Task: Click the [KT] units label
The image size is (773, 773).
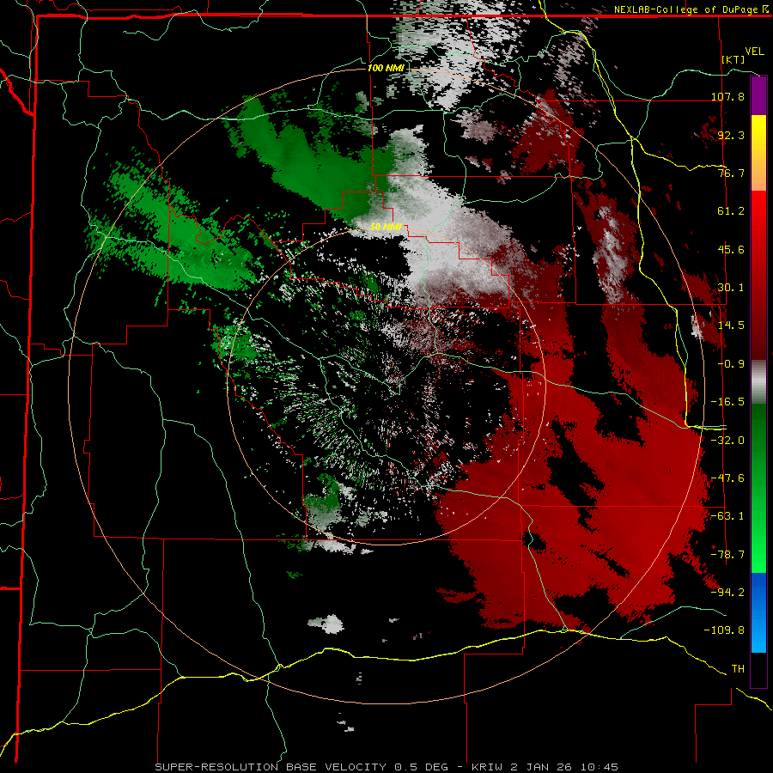Action: click(x=733, y=59)
